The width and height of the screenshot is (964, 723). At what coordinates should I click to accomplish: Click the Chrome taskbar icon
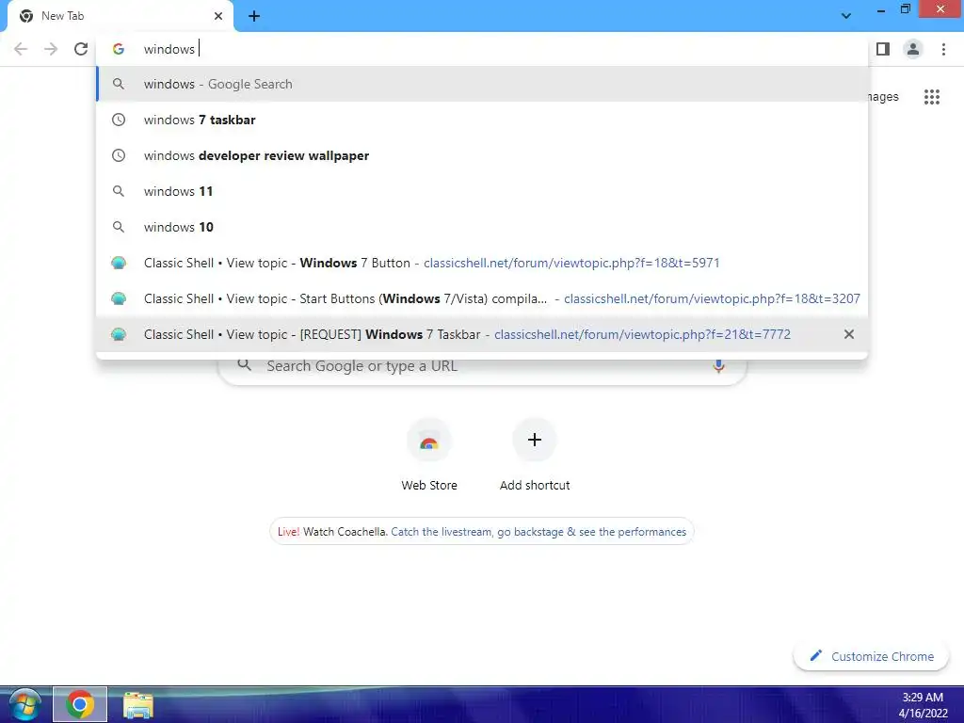[80, 704]
